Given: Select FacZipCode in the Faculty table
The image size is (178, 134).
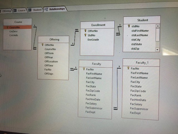Looking at the screenshot, I should tap(93, 91).
